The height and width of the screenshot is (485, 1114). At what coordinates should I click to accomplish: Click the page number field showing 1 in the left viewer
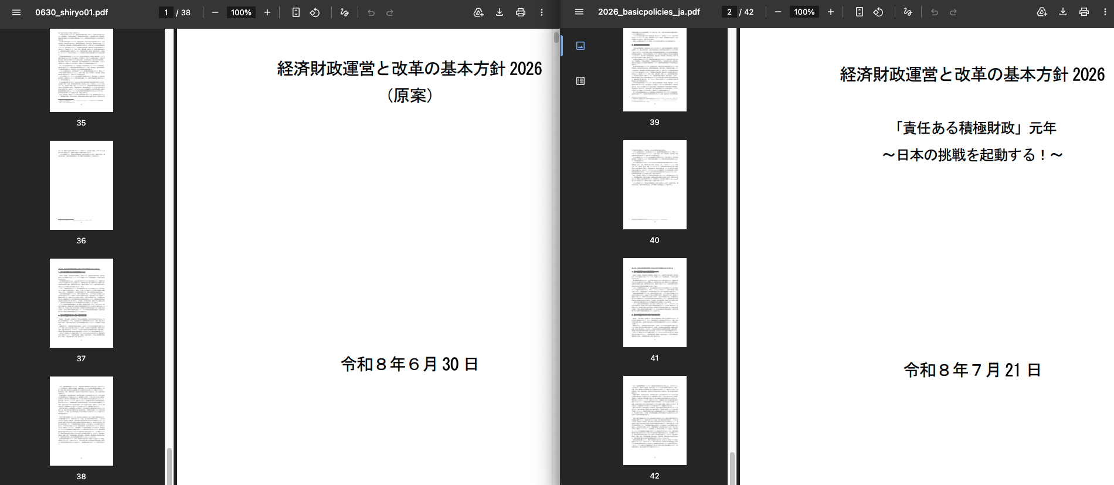166,12
